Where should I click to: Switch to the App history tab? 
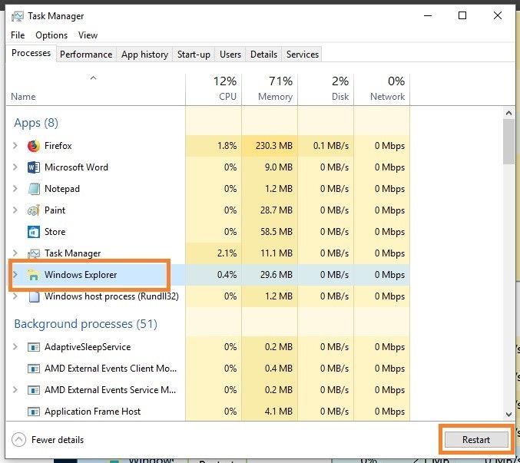(144, 55)
